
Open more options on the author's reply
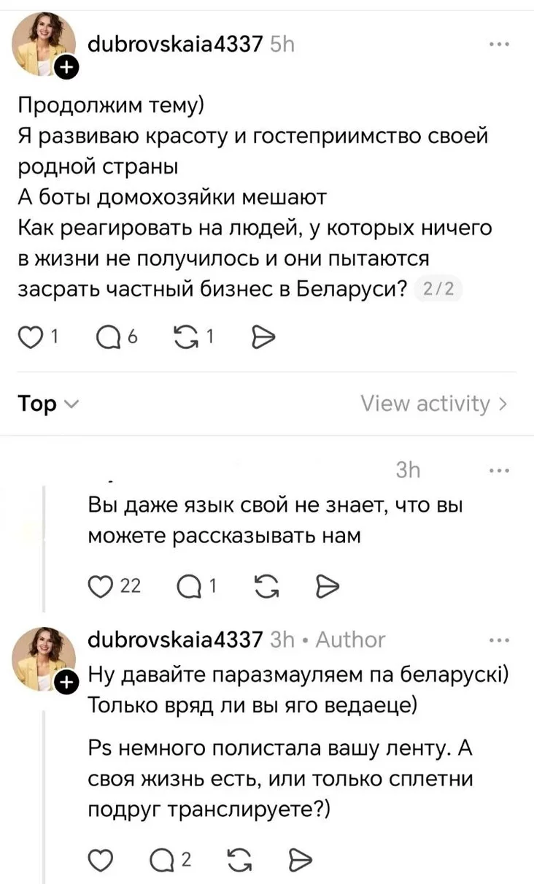coord(499,640)
